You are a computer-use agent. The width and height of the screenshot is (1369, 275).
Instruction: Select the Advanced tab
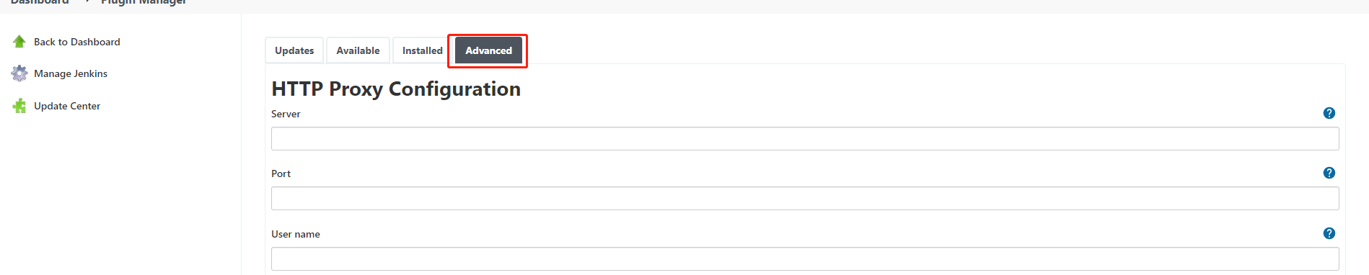[488, 50]
